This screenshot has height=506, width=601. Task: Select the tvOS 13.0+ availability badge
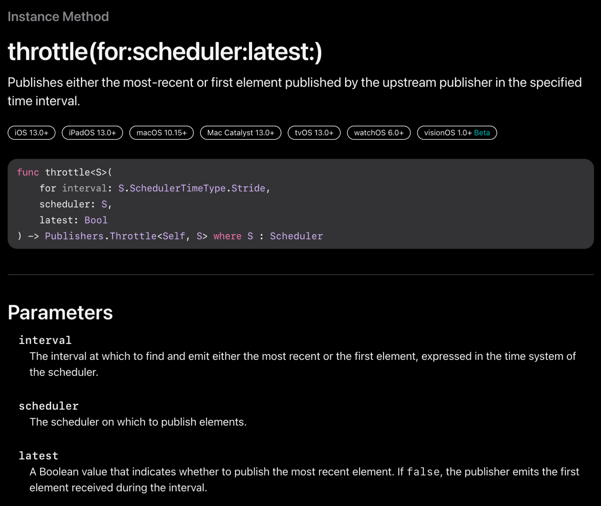[x=314, y=133]
